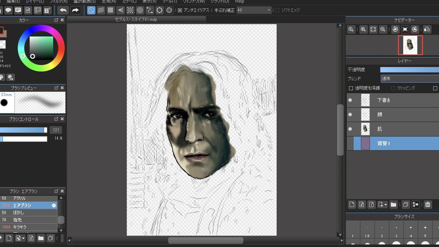439x247 pixels.
Task: Enable the crisscross grid snap guide
Action: click(110, 10)
